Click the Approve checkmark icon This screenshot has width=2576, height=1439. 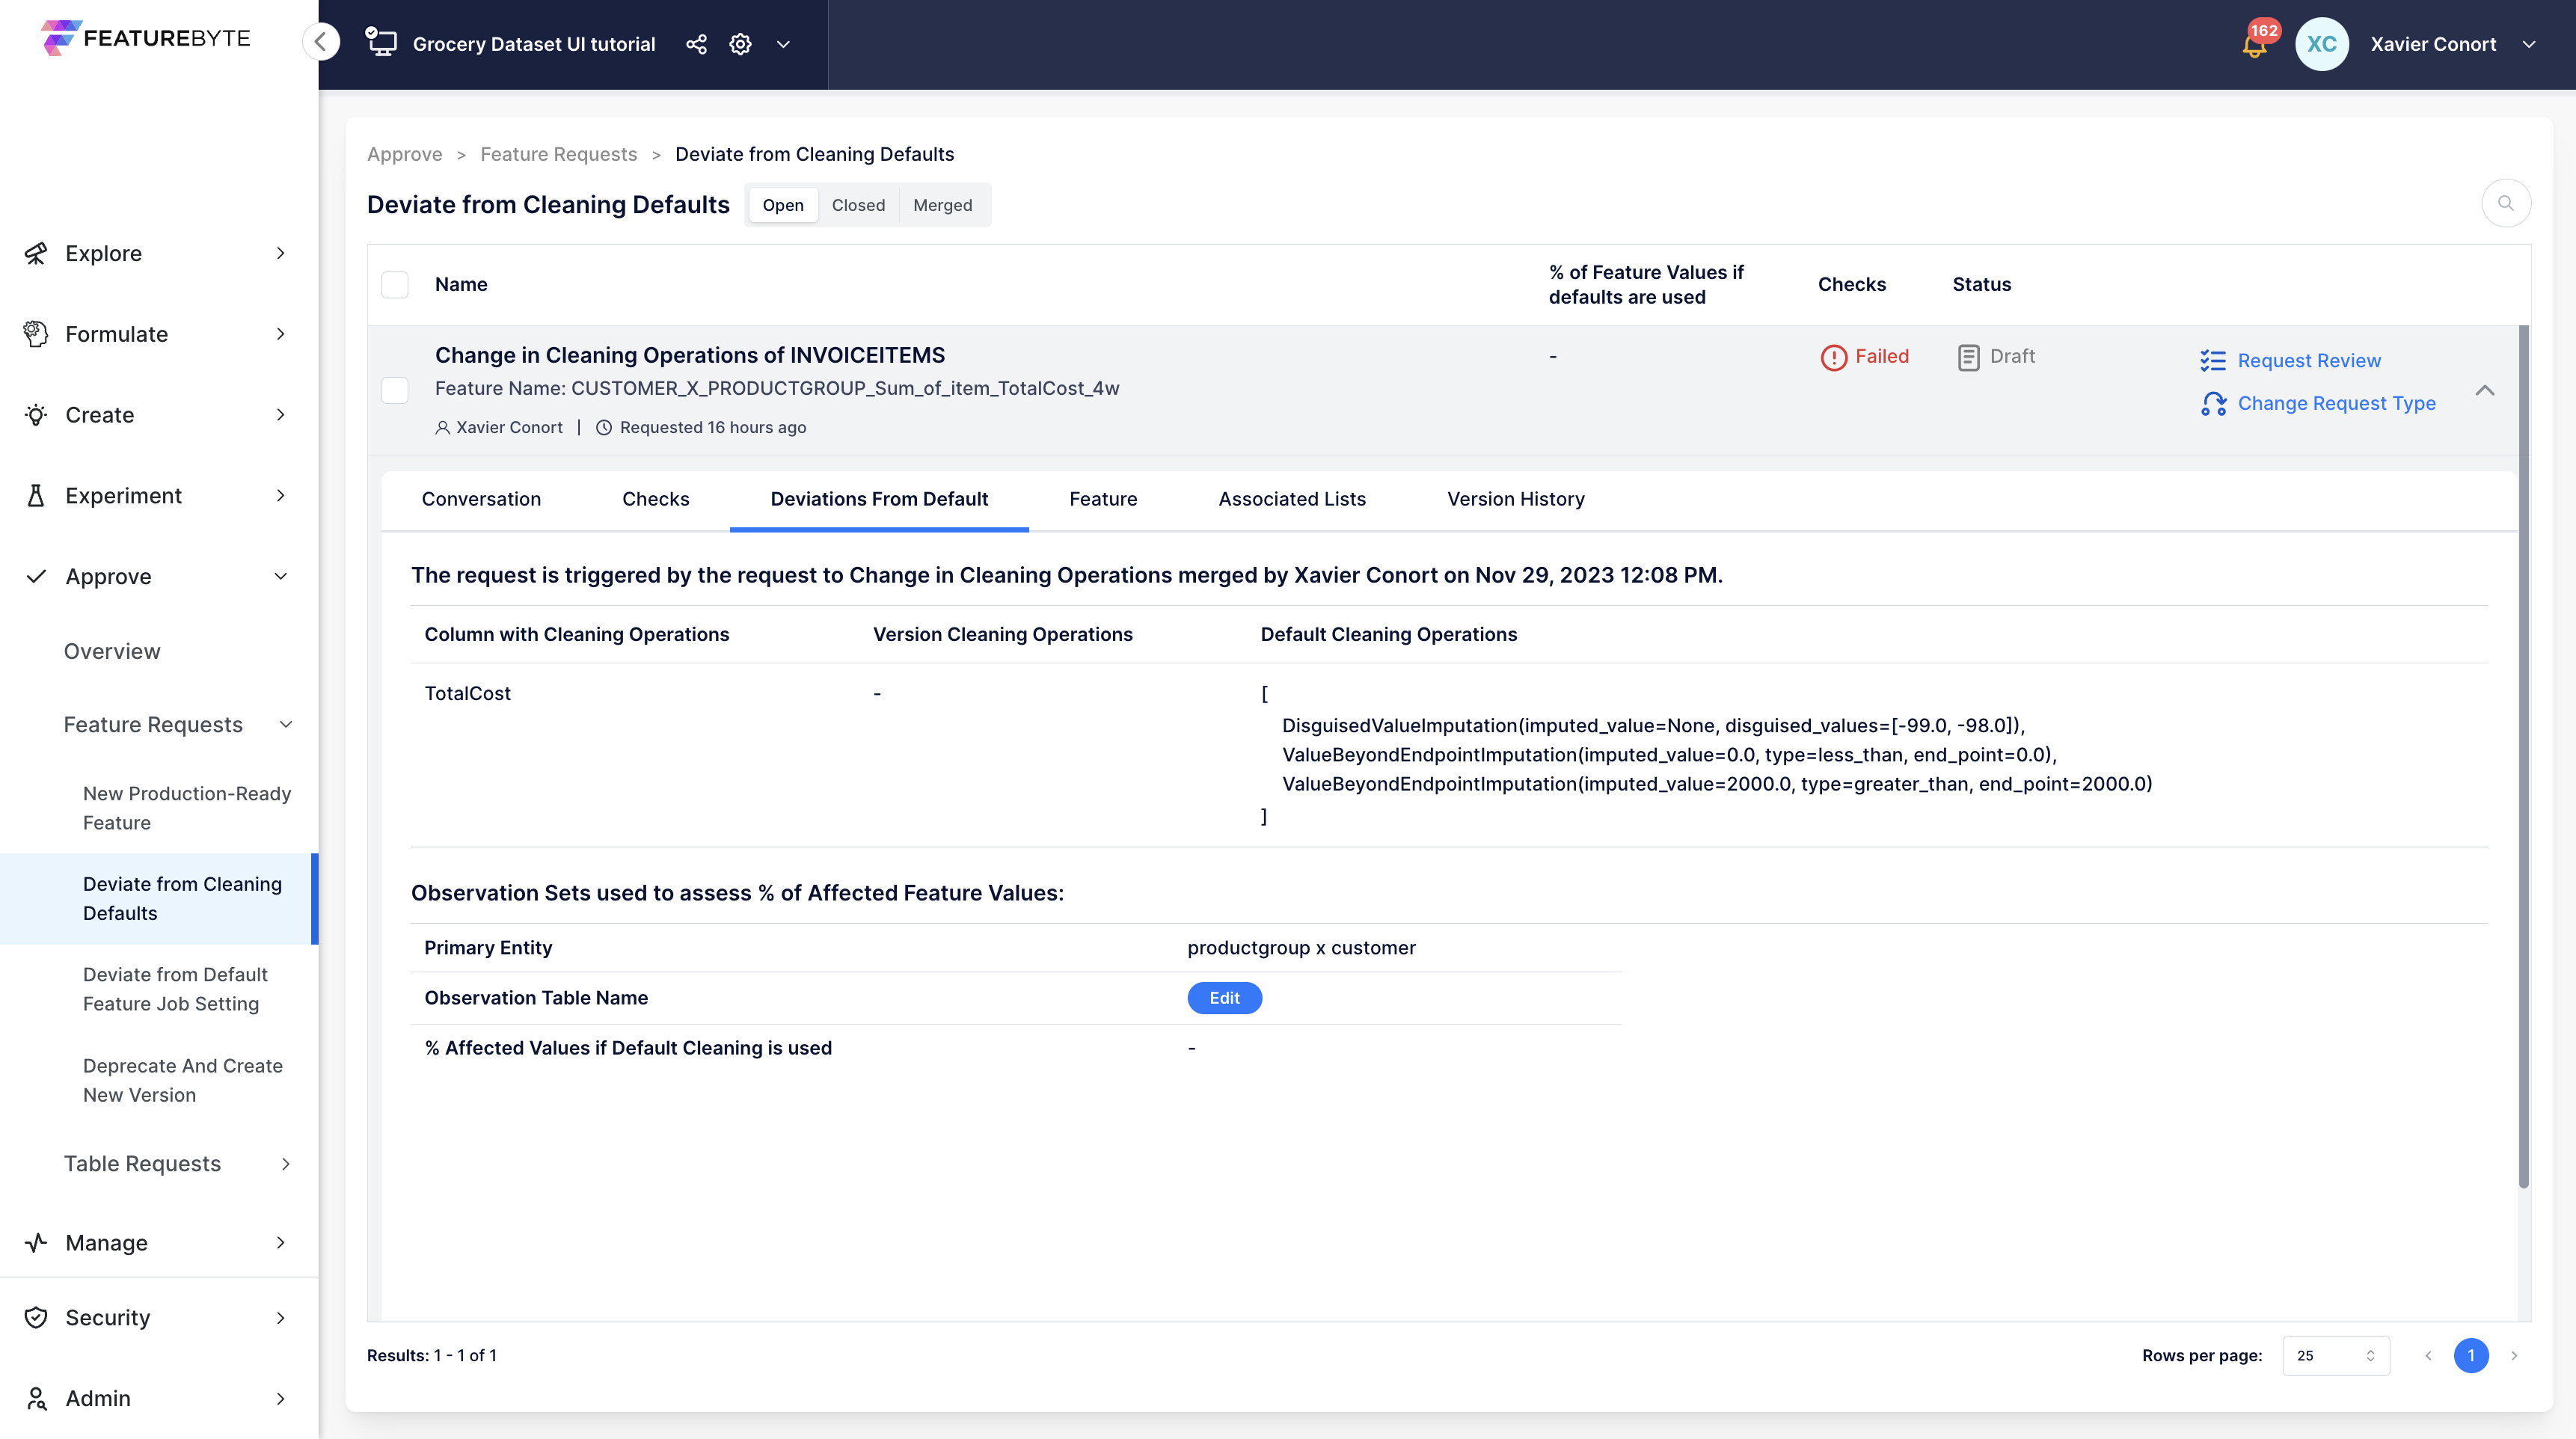coord(36,577)
